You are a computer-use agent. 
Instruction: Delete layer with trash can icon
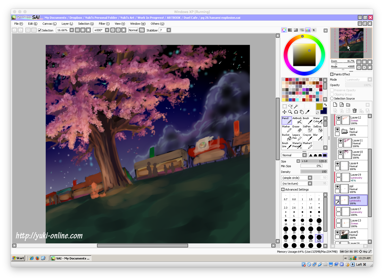[355, 111]
